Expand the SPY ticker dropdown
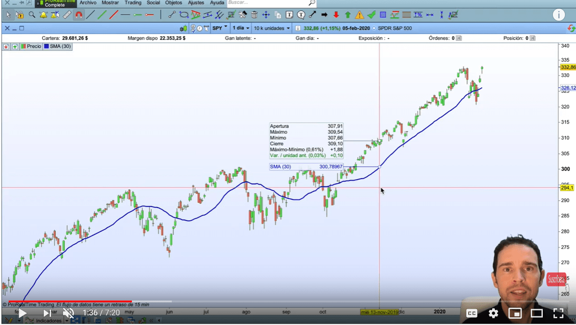 click(220, 28)
